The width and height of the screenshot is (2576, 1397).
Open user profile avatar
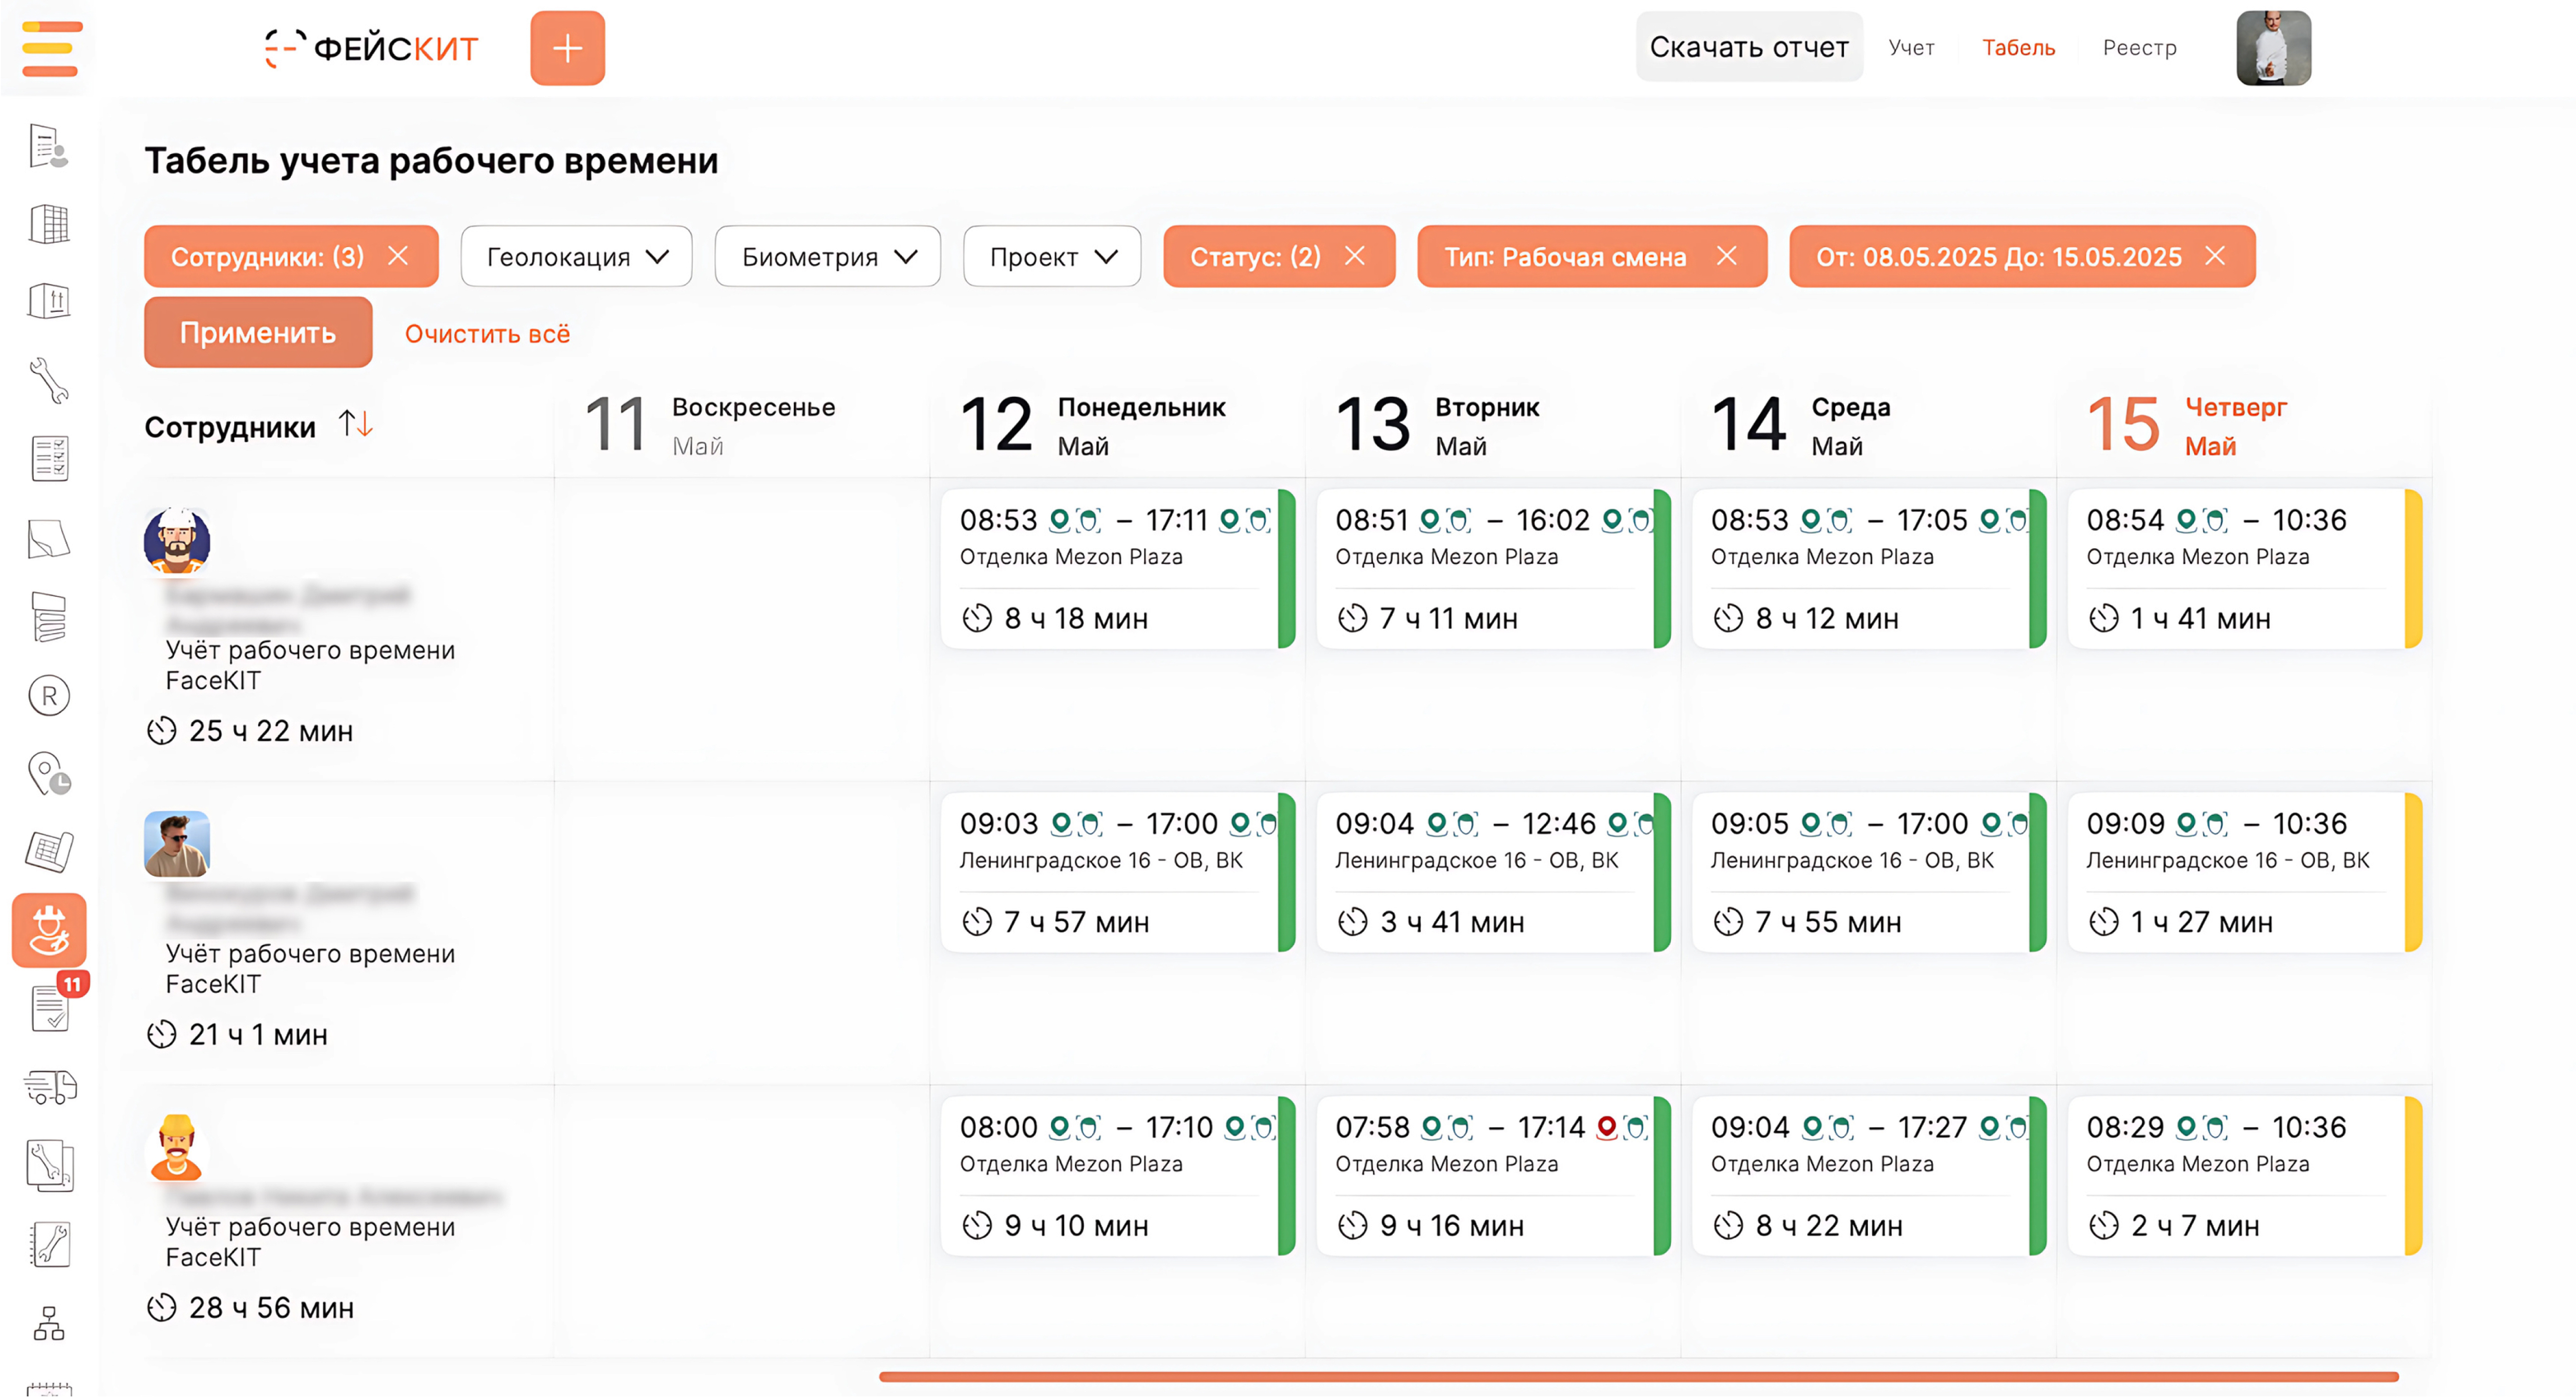[2273, 48]
